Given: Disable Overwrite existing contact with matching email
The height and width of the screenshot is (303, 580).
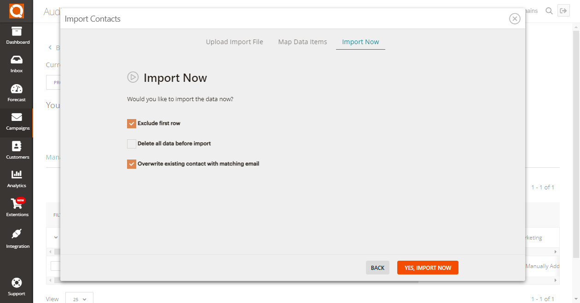Looking at the screenshot, I should (132, 164).
